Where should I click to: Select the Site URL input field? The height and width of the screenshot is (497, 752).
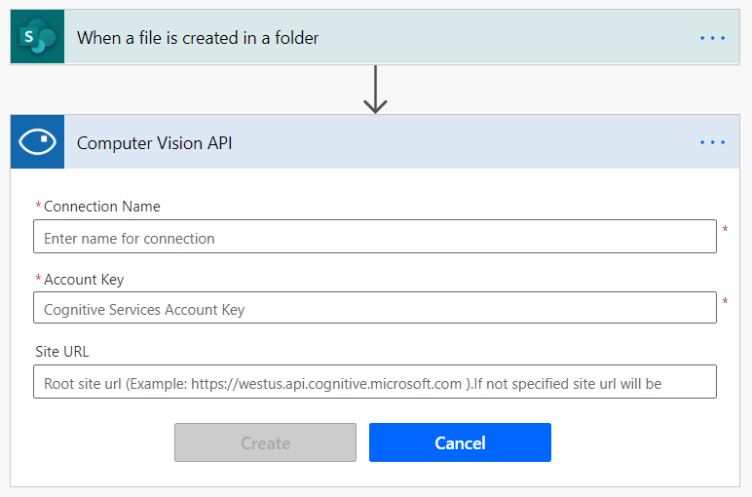pyautogui.click(x=374, y=382)
